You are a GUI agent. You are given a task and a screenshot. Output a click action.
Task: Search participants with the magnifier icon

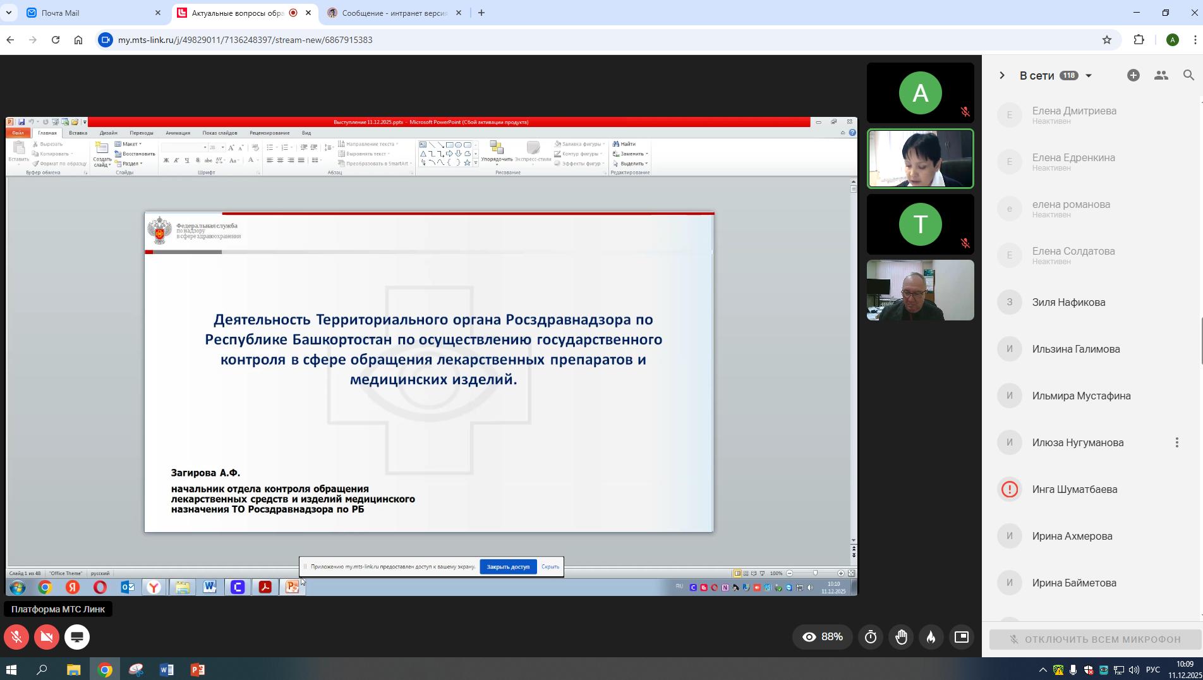(1188, 75)
